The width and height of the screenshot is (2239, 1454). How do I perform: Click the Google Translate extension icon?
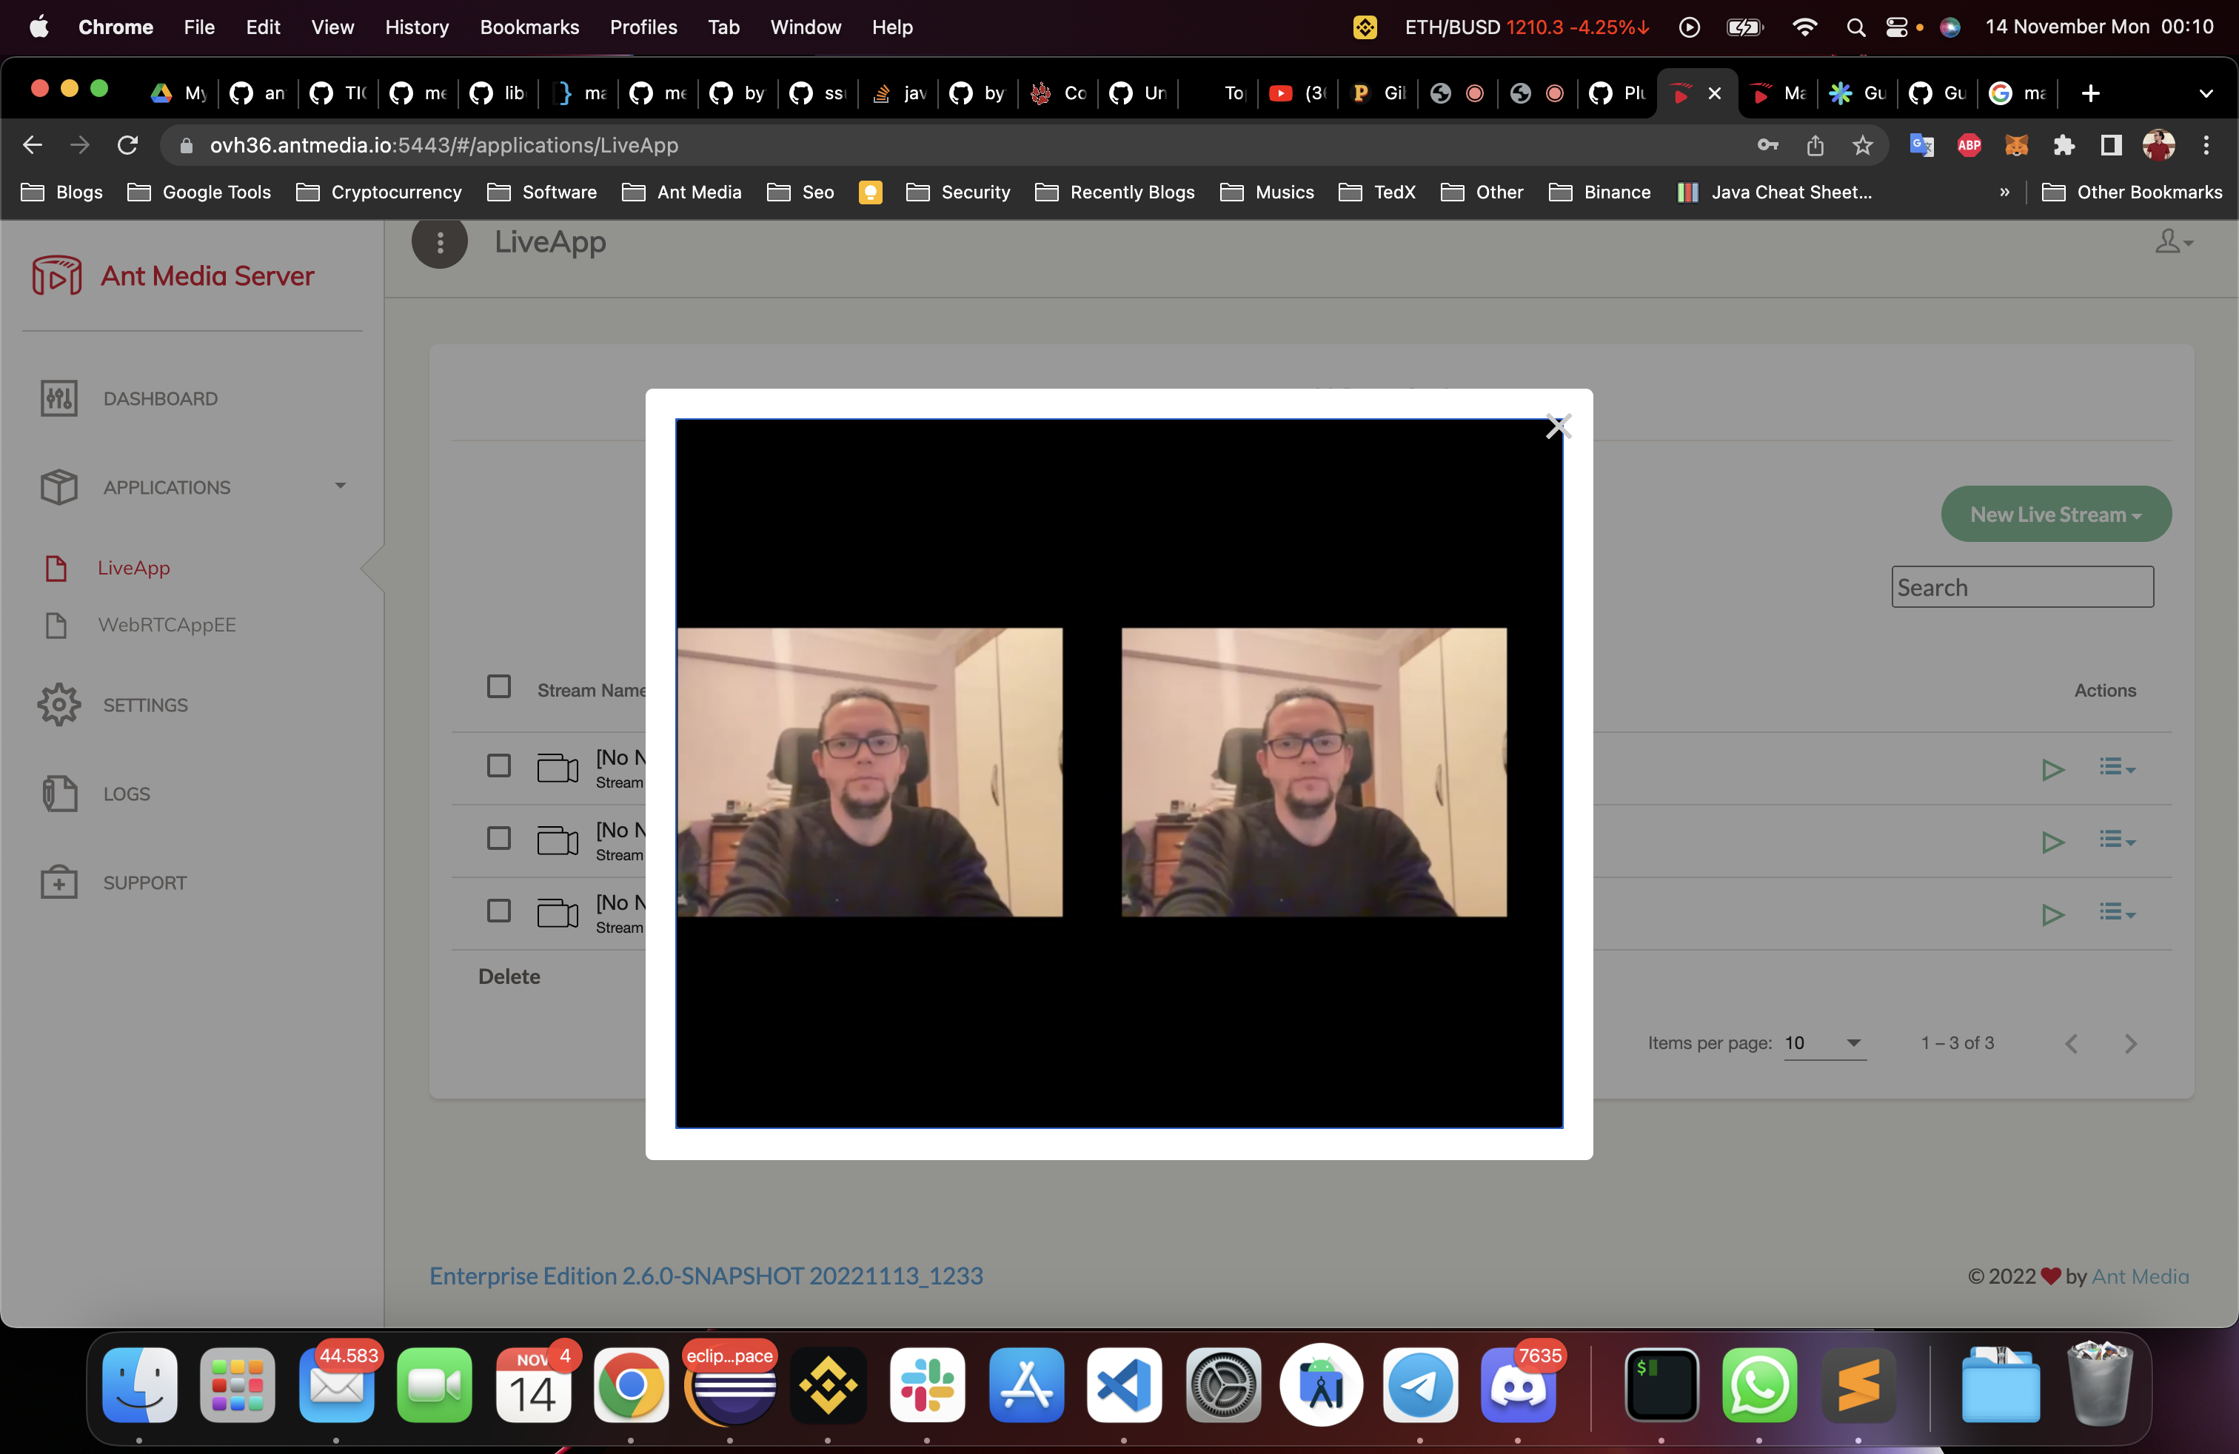pyautogui.click(x=1921, y=145)
